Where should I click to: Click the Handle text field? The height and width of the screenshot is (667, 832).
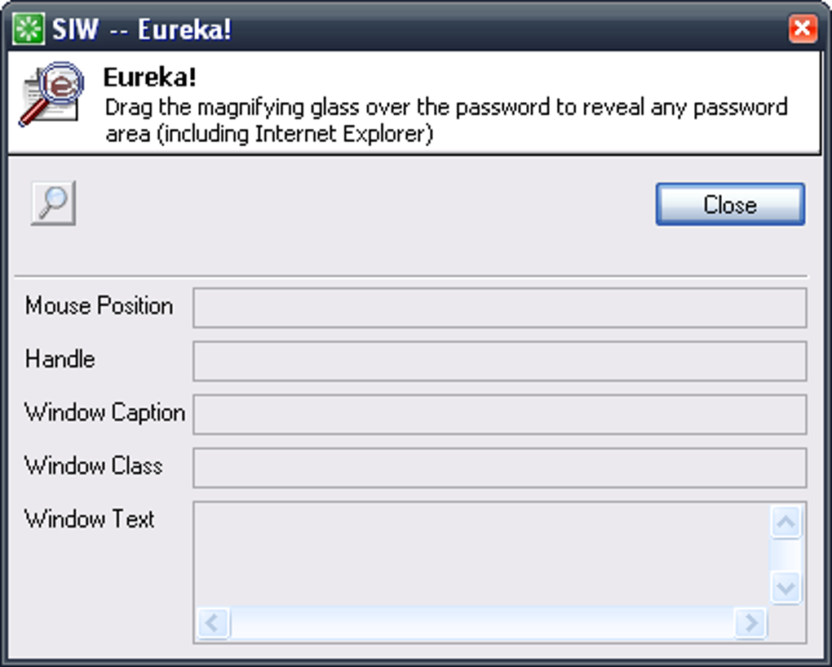tap(500, 361)
